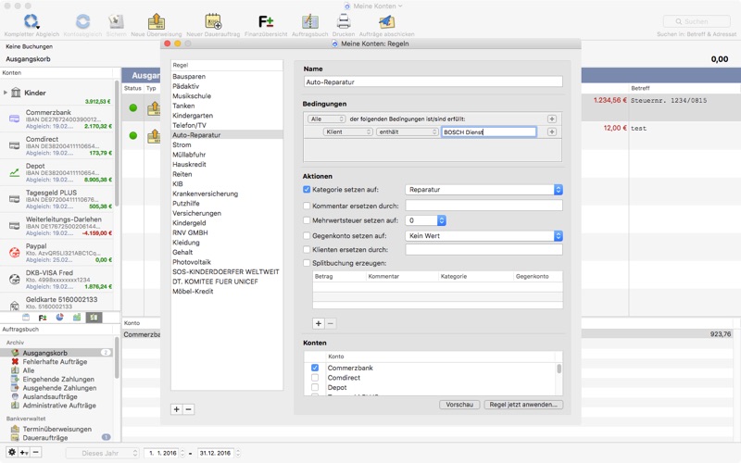The width and height of the screenshot is (741, 463).
Task: Select Daueraufträge in the sidebar
Action: pyautogui.click(x=44, y=437)
